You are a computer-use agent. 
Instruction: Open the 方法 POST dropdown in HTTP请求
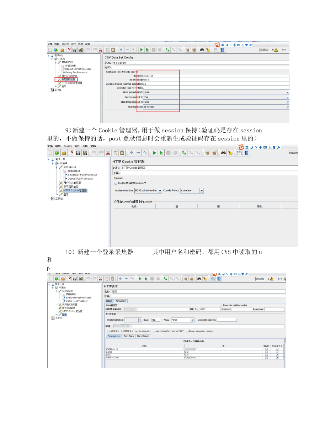click(192, 320)
